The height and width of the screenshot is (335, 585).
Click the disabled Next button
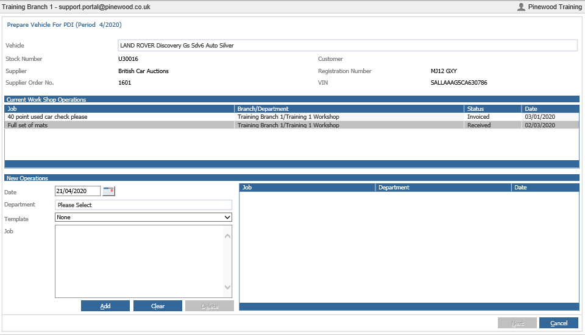coord(517,323)
